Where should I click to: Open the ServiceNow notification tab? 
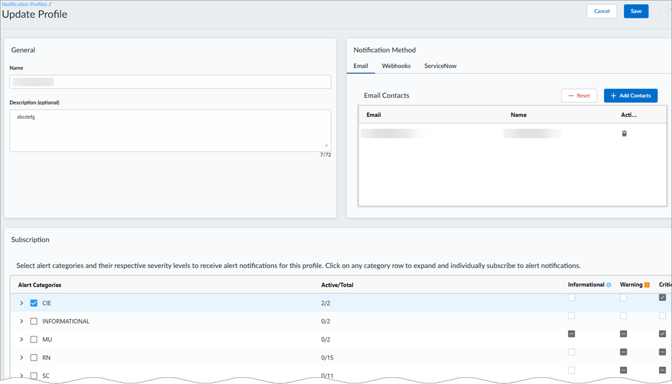coord(440,66)
